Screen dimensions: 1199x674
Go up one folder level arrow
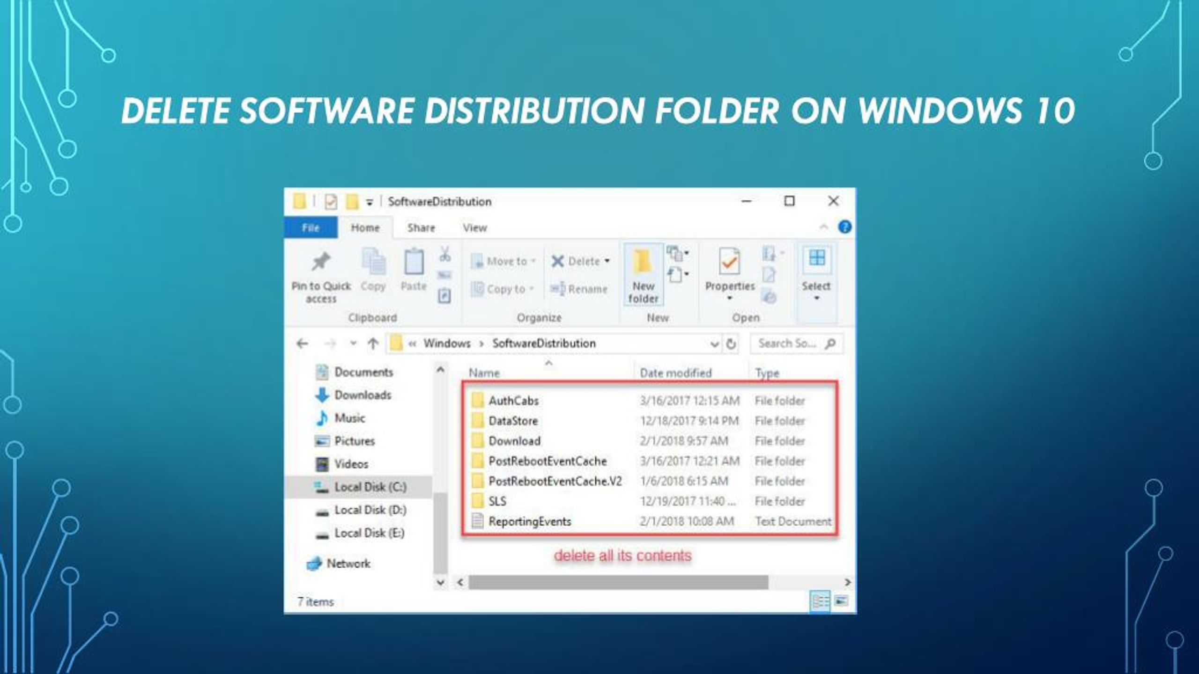pyautogui.click(x=373, y=344)
